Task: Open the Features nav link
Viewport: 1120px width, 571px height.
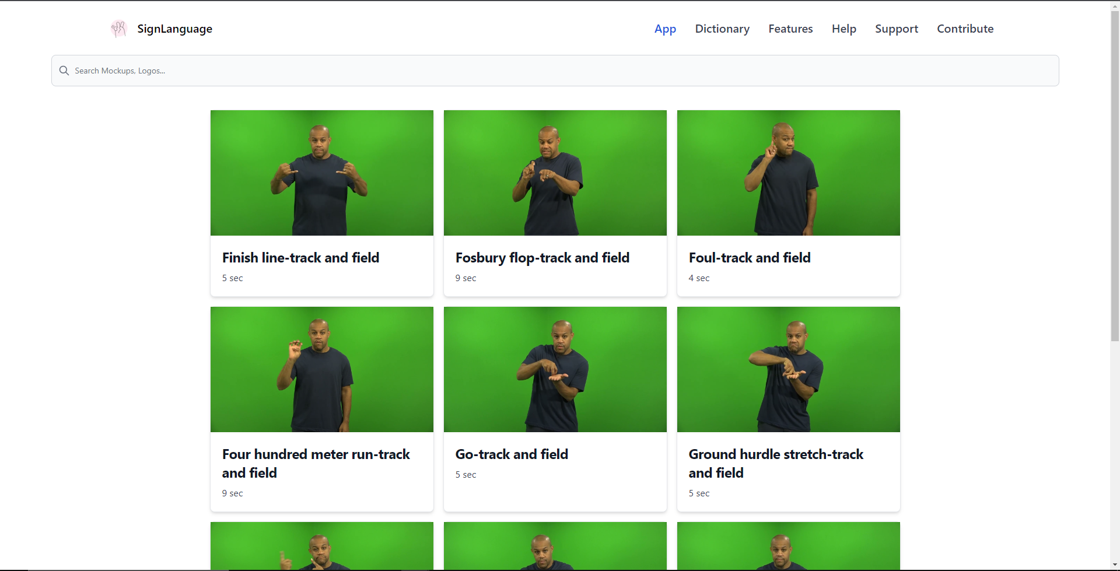Action: tap(790, 29)
